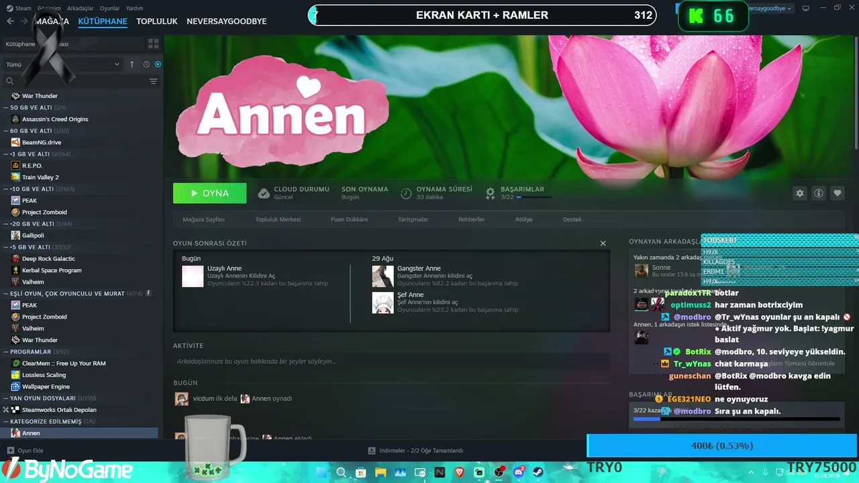The height and width of the screenshot is (483, 859).
Task: Collapse the 10 GB VE ALTI category
Action: [6, 189]
